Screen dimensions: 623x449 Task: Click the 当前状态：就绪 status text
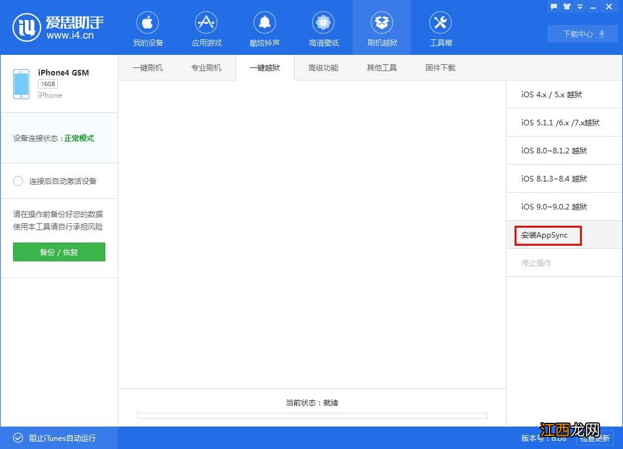coord(312,403)
